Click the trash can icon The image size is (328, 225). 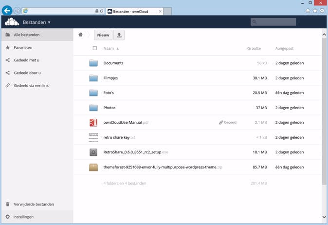[8, 204]
